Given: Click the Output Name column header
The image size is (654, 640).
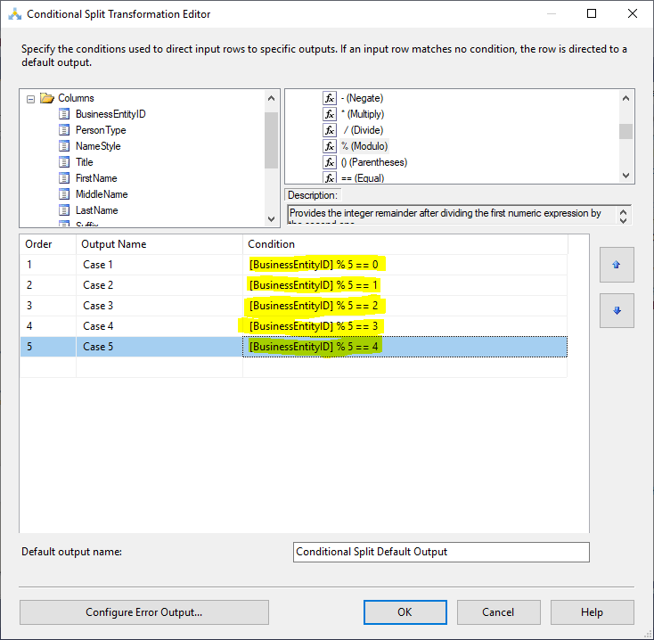Looking at the screenshot, I should [159, 244].
